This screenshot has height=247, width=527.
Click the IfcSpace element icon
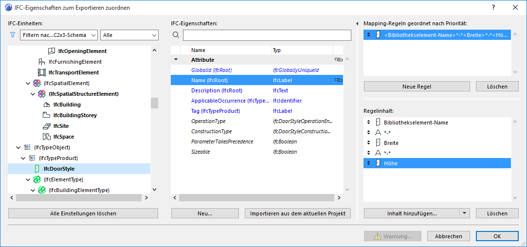click(47, 137)
